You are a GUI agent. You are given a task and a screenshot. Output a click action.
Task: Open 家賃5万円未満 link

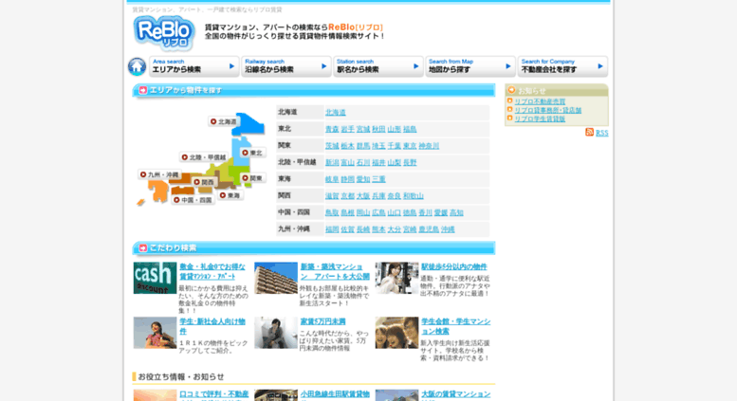pos(322,321)
